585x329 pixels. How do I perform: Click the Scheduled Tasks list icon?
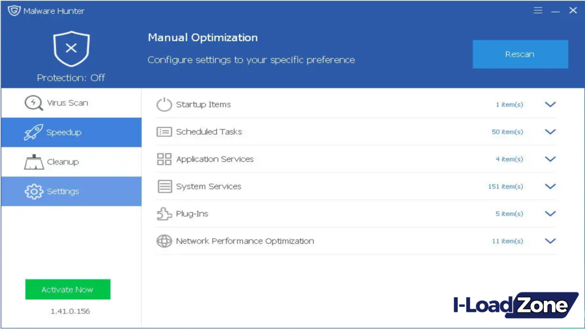(164, 132)
